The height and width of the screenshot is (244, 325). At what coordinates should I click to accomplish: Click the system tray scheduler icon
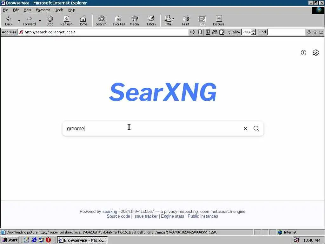[296, 240]
